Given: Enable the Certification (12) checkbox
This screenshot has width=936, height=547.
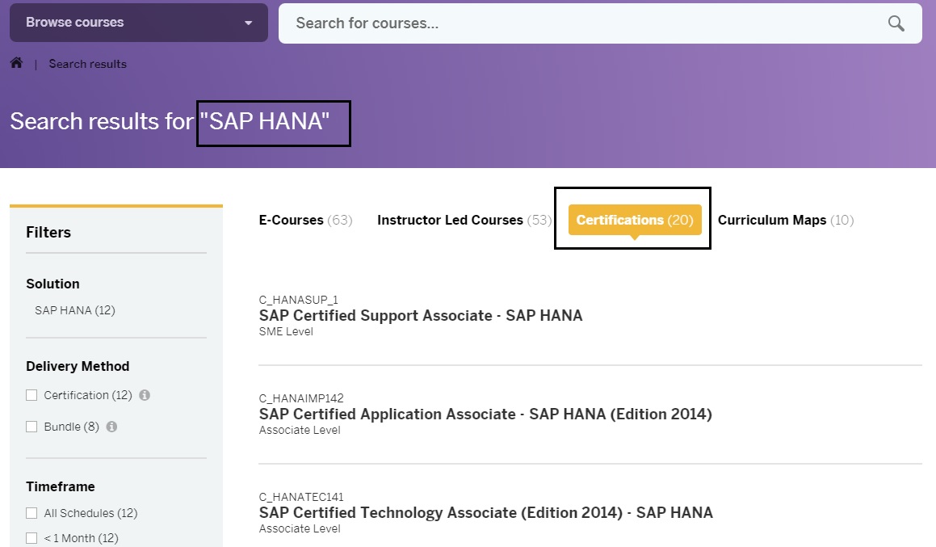Looking at the screenshot, I should (x=31, y=395).
